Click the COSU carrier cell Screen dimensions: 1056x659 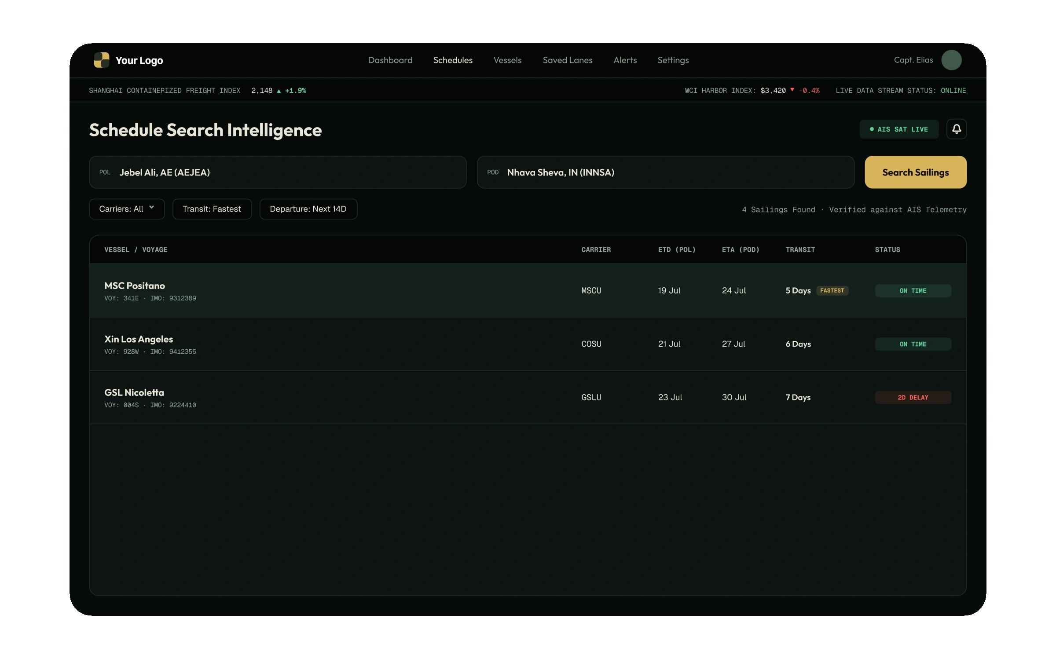pos(591,344)
